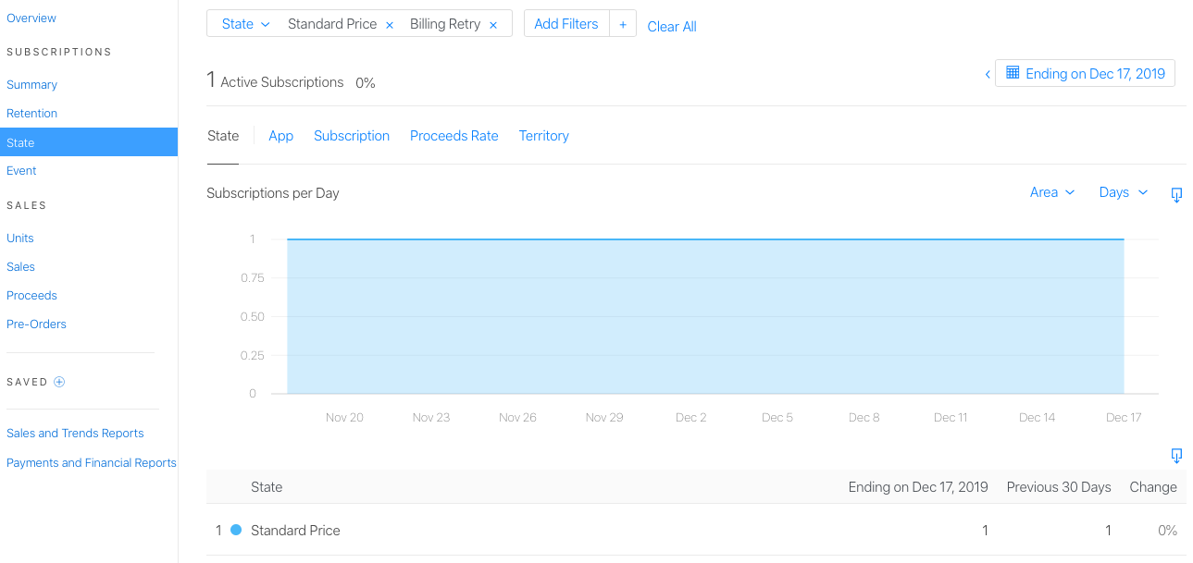Open Sales and Trends Reports

75,434
